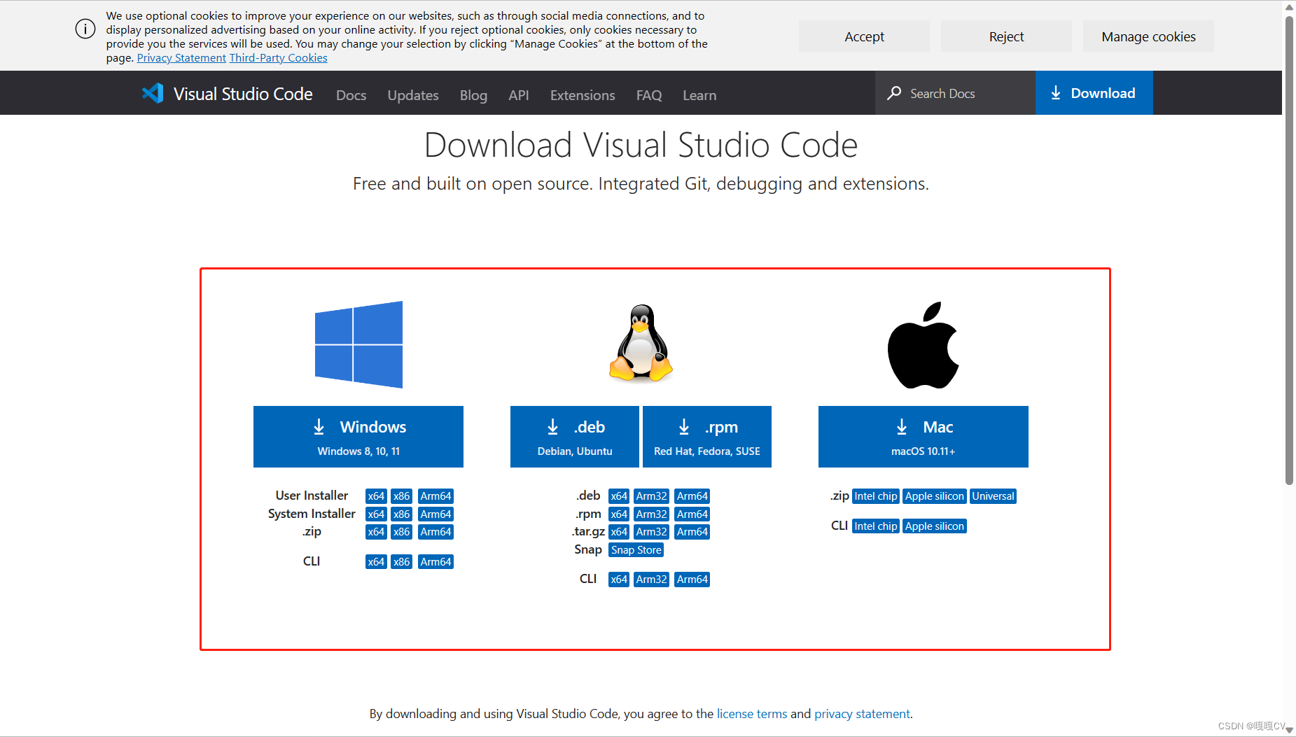Screen dimensions: 1296x737
Task: Open the Privacy Statement link in the cookie banner
Action: pyautogui.click(x=181, y=58)
